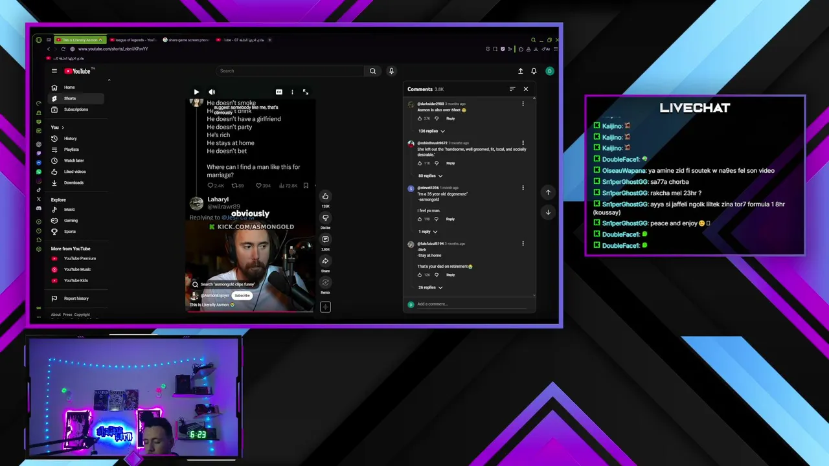Like the Short with thumbs up
Screen dimensions: 829x466
tap(325, 196)
